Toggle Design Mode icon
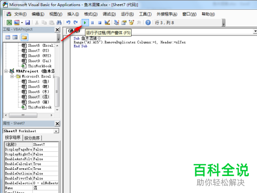The height and width of the screenshot is (193, 257). coord(107,23)
